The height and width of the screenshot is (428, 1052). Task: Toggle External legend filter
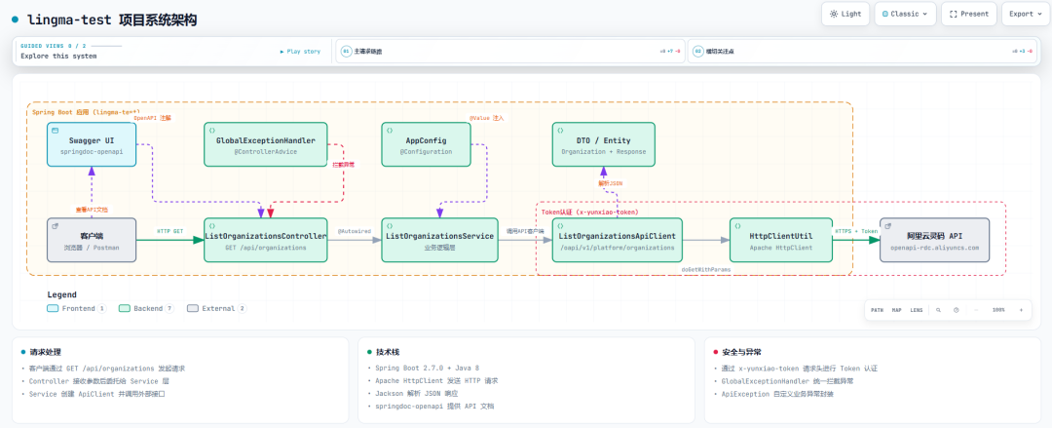tap(216, 308)
